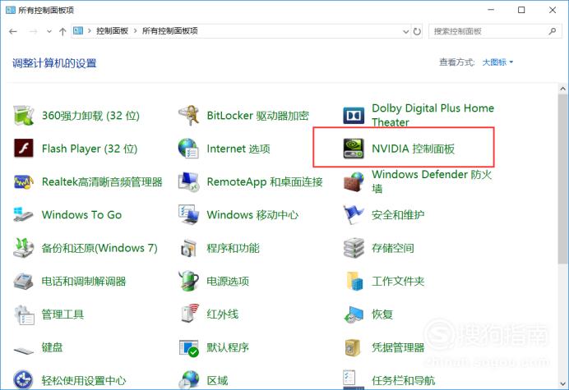Expand the 查看方式 大图标 dropdown
This screenshot has width=569, height=390.
(x=497, y=62)
